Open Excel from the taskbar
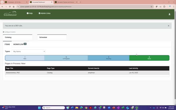This screenshot has width=176, height=110. click(123, 108)
